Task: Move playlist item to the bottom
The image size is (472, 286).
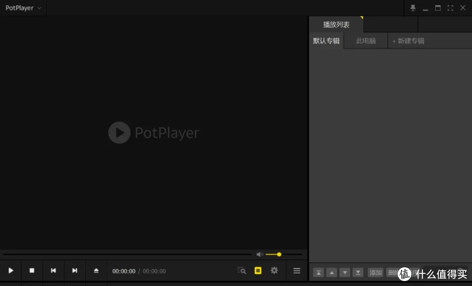Action: pos(358,273)
